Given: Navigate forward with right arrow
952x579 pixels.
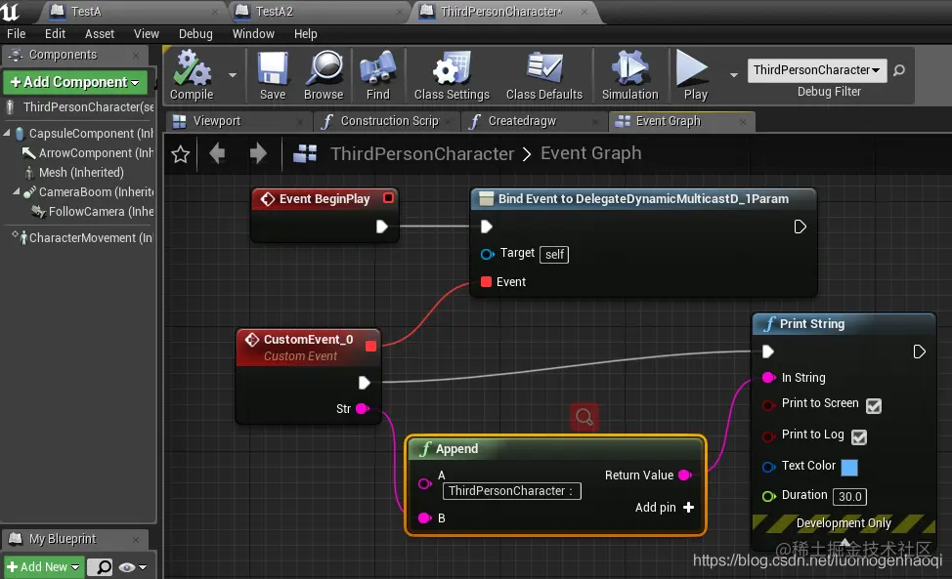Looking at the screenshot, I should 258,153.
